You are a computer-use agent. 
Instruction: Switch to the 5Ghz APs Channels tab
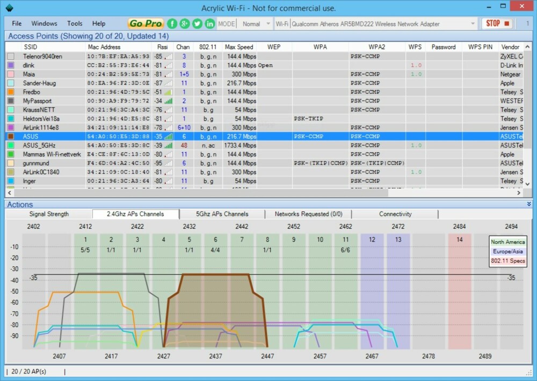222,214
